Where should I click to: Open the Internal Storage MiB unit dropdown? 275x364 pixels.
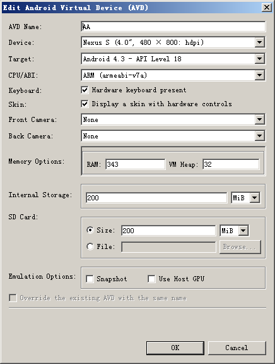pyautogui.click(x=255, y=198)
